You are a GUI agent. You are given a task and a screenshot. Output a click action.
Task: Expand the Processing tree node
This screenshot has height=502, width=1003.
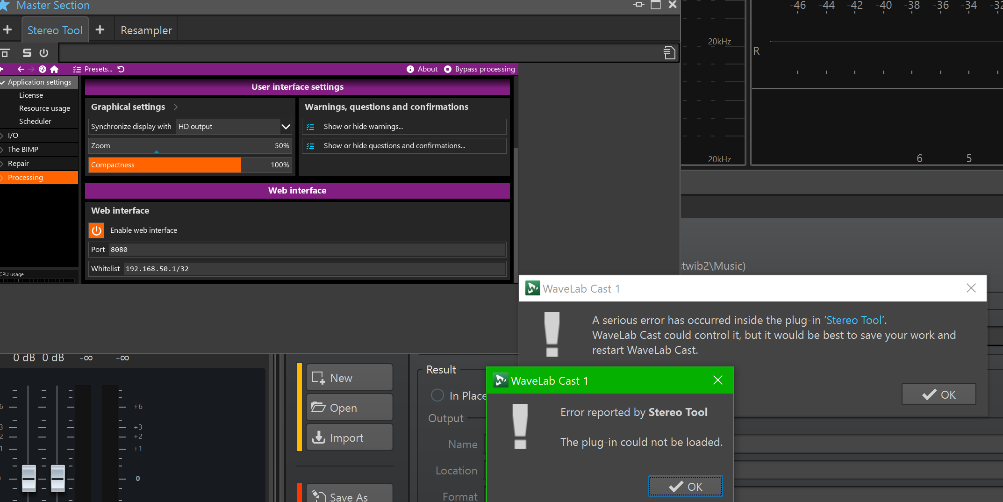pos(2,178)
